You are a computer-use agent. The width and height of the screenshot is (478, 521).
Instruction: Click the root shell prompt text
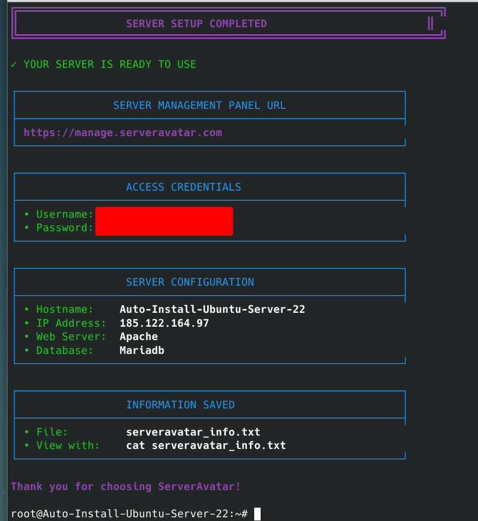coord(129,514)
